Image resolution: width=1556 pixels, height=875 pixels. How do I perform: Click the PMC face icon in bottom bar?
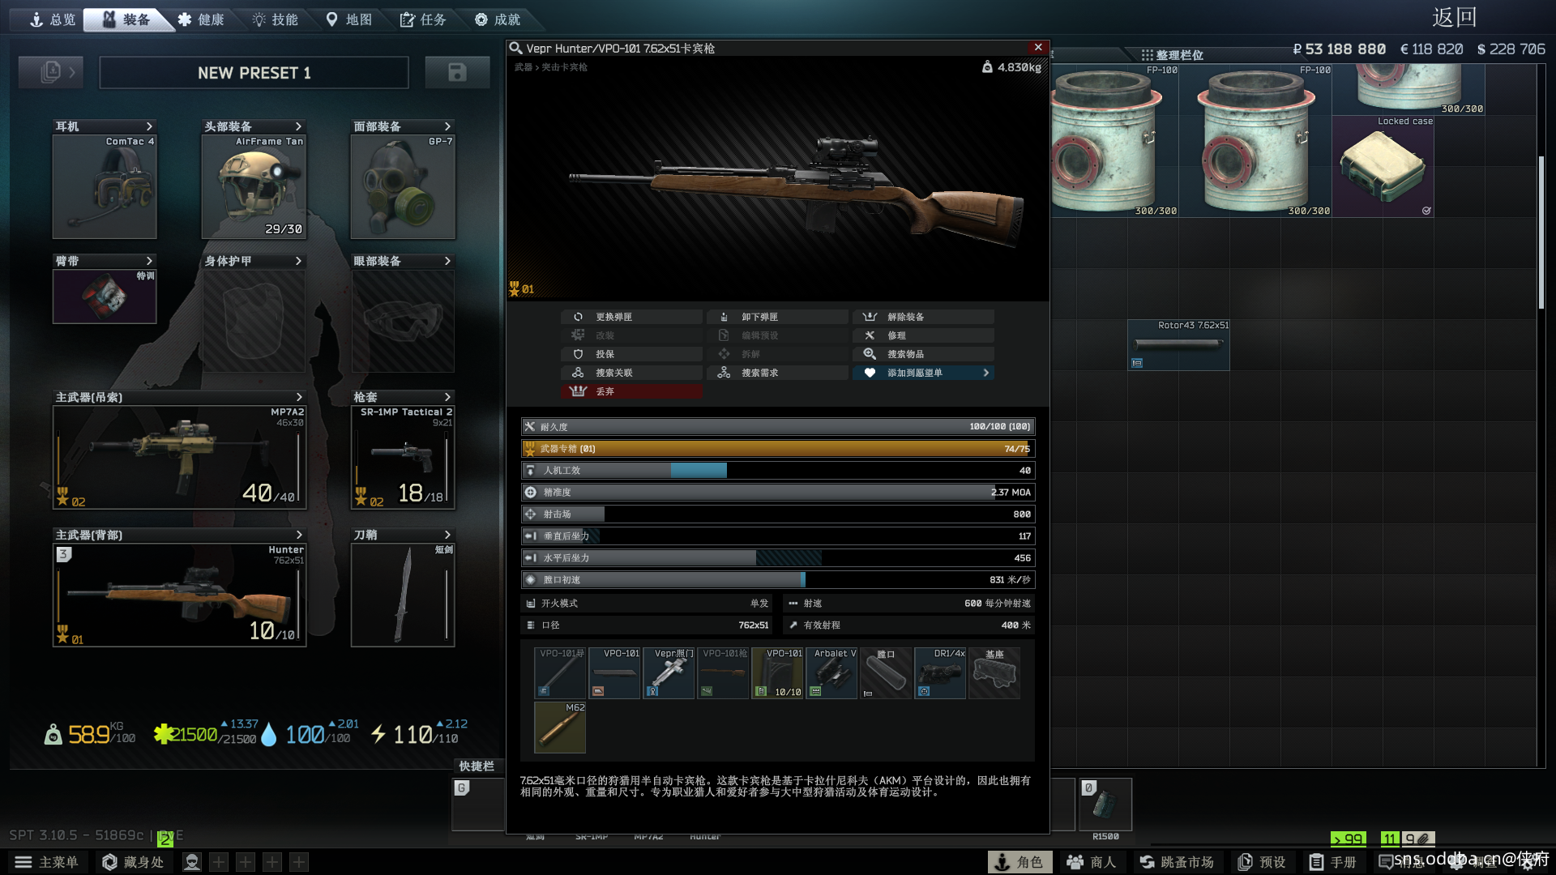click(x=192, y=862)
